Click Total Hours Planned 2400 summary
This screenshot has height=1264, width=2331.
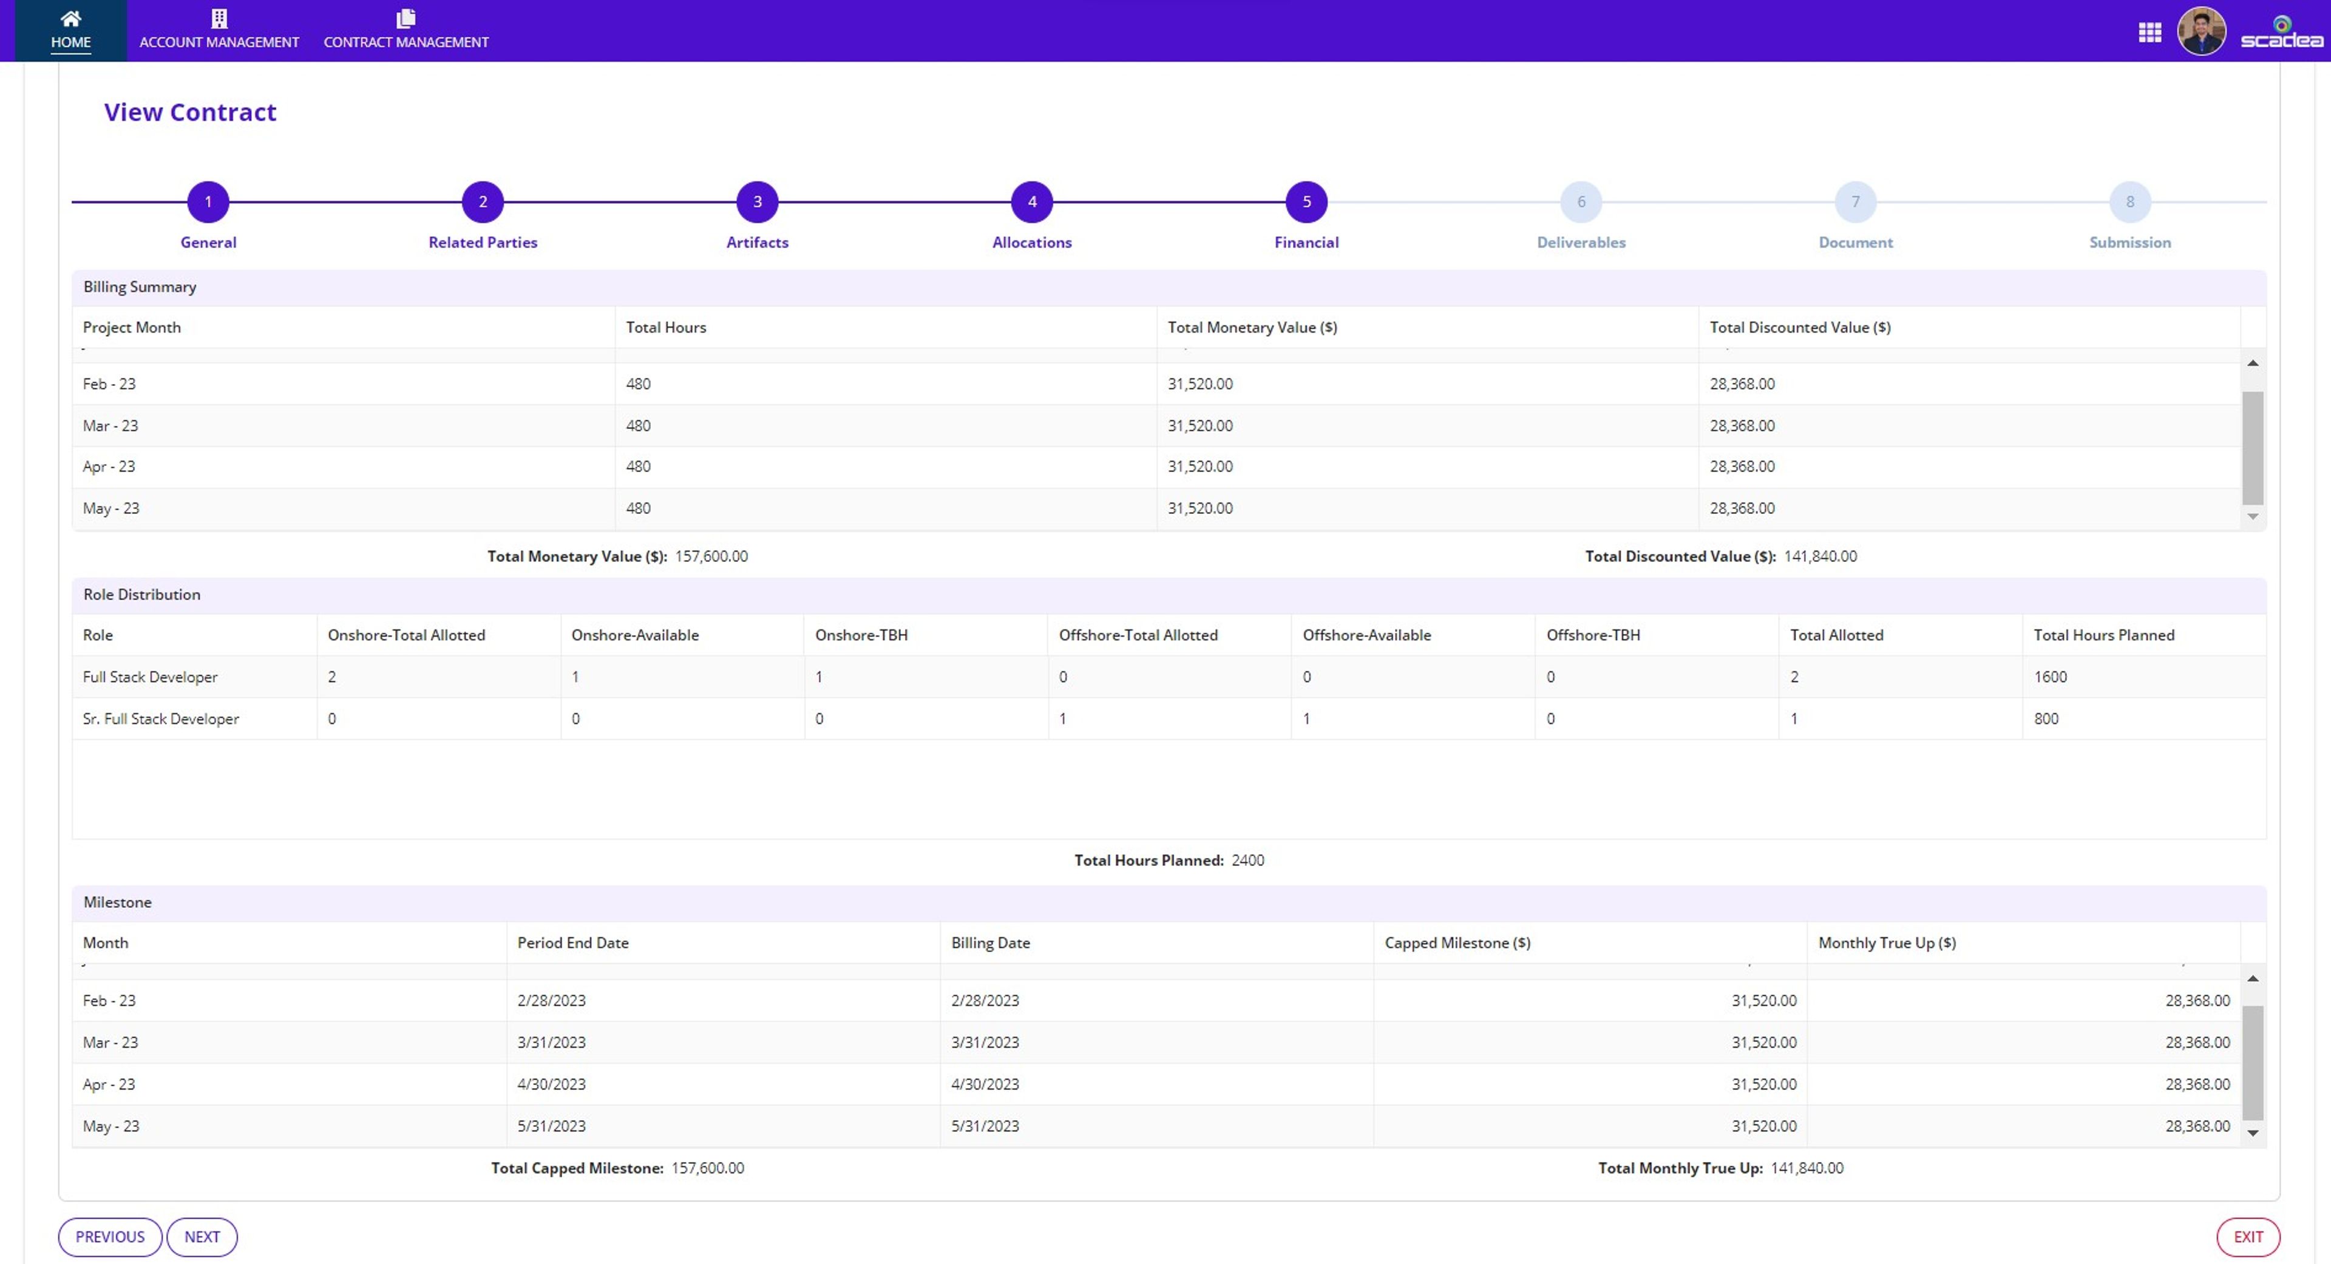[x=1248, y=860]
